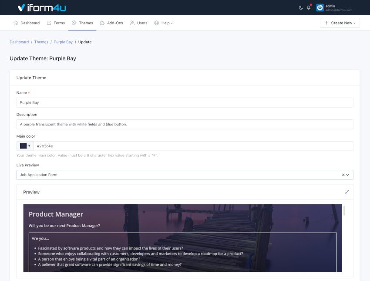Expand the preview with the diagonal arrow icon

(x=347, y=192)
